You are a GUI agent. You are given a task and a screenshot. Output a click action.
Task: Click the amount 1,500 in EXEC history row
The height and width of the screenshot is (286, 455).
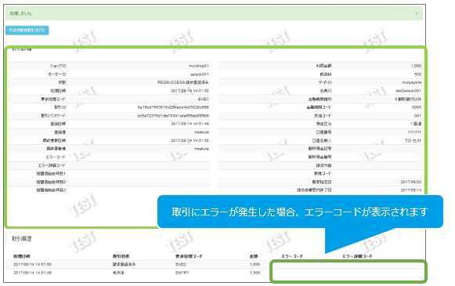point(255,265)
